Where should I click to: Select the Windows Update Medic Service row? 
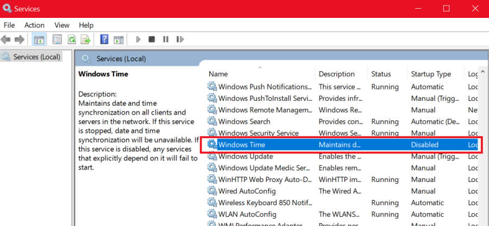(342, 168)
